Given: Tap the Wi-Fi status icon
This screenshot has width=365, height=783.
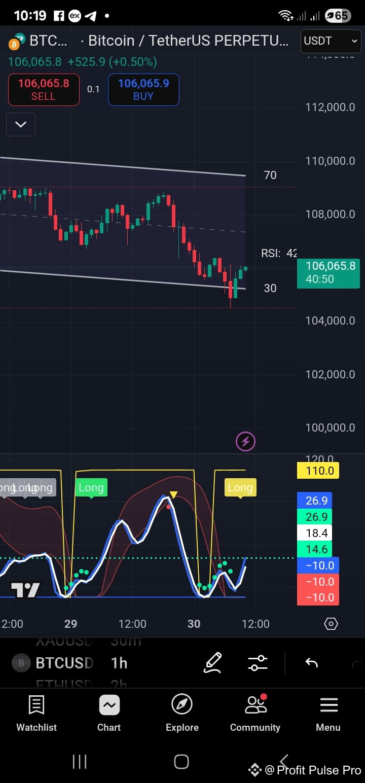Looking at the screenshot, I should [286, 16].
